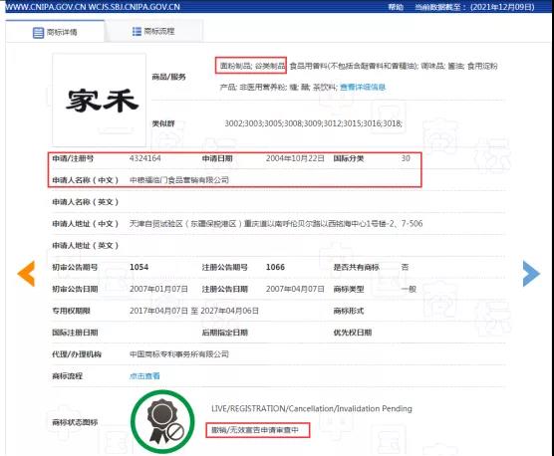
Task: Click the 类似群 label
Action: [163, 123]
